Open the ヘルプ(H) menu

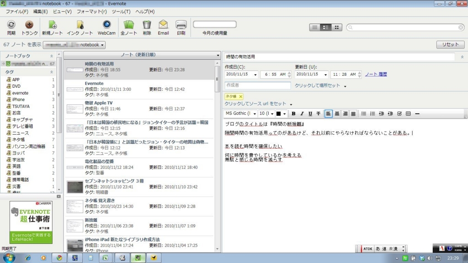145,11
